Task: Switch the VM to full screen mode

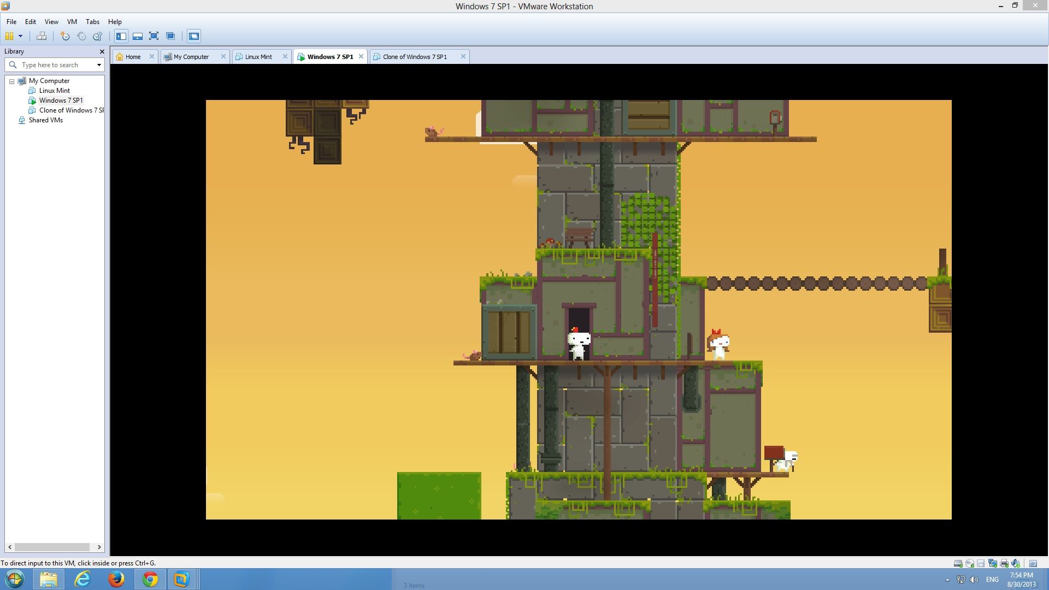Action: pyautogui.click(x=154, y=36)
